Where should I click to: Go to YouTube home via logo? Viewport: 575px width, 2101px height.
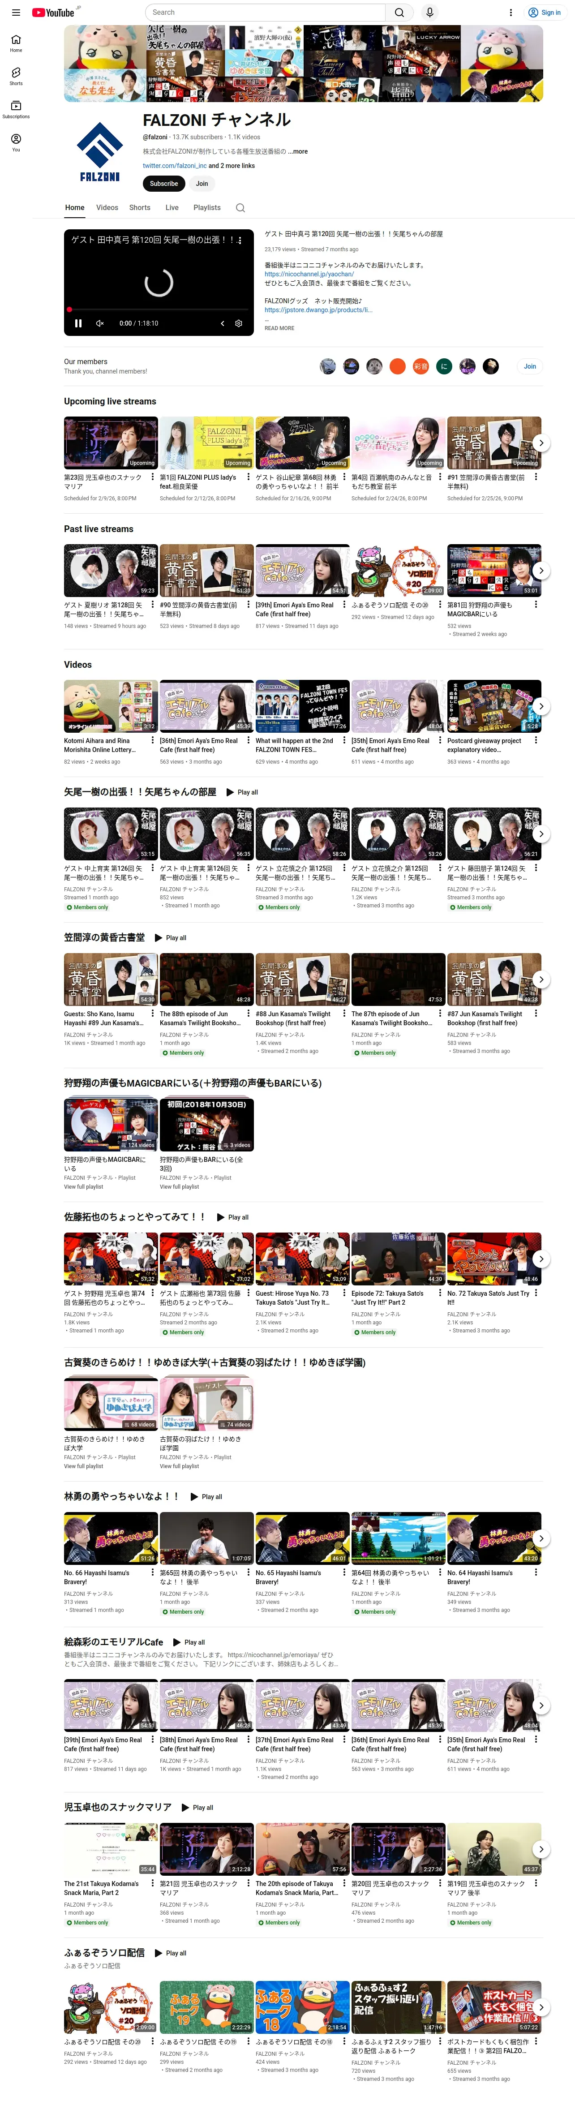[54, 12]
